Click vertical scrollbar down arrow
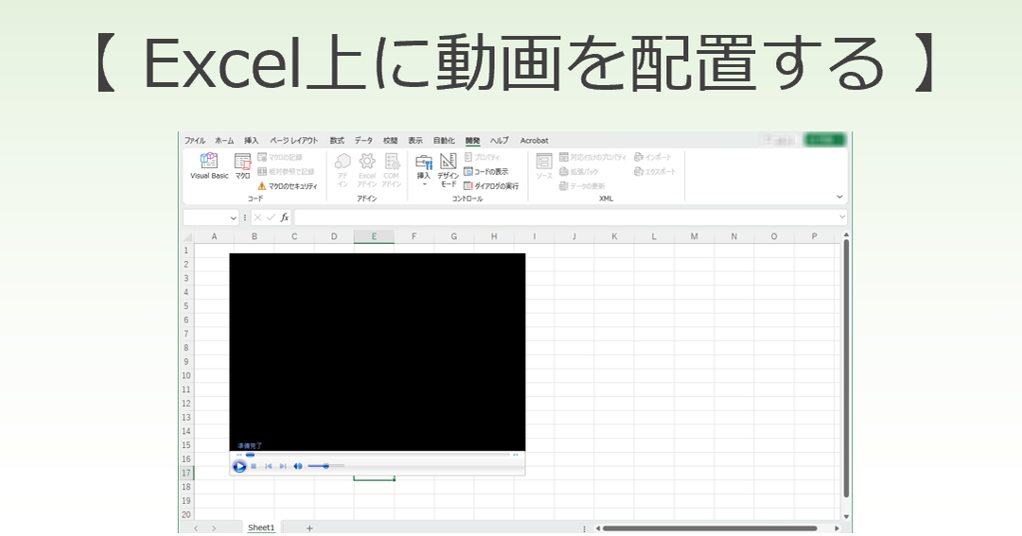This screenshot has width=1022, height=536. coord(846,516)
